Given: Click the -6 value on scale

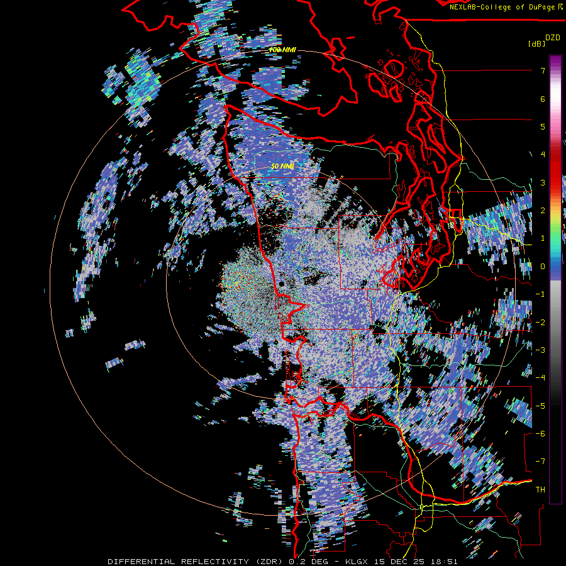Looking at the screenshot, I should coord(540,434).
